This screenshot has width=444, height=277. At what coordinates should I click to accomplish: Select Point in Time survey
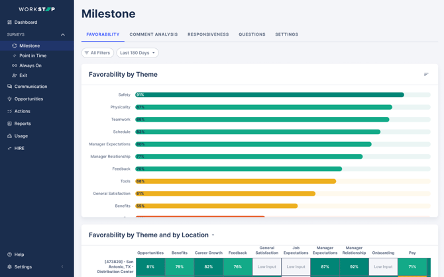click(32, 56)
